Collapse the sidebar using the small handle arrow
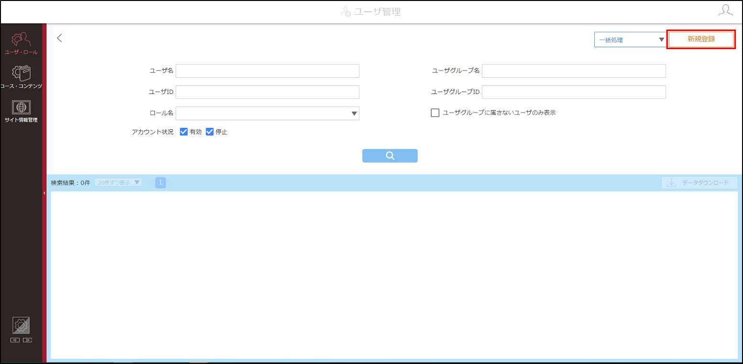The width and height of the screenshot is (743, 364). [44, 193]
